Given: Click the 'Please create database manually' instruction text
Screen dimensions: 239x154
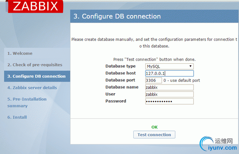Looking at the screenshot, I should [154, 43].
